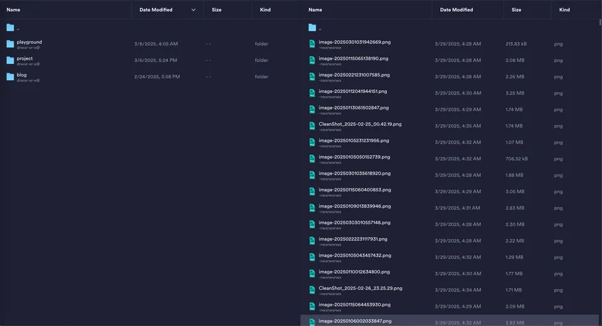The image size is (602, 326).
Task: Select file name image-20250109013839946.png
Action: [355, 206]
